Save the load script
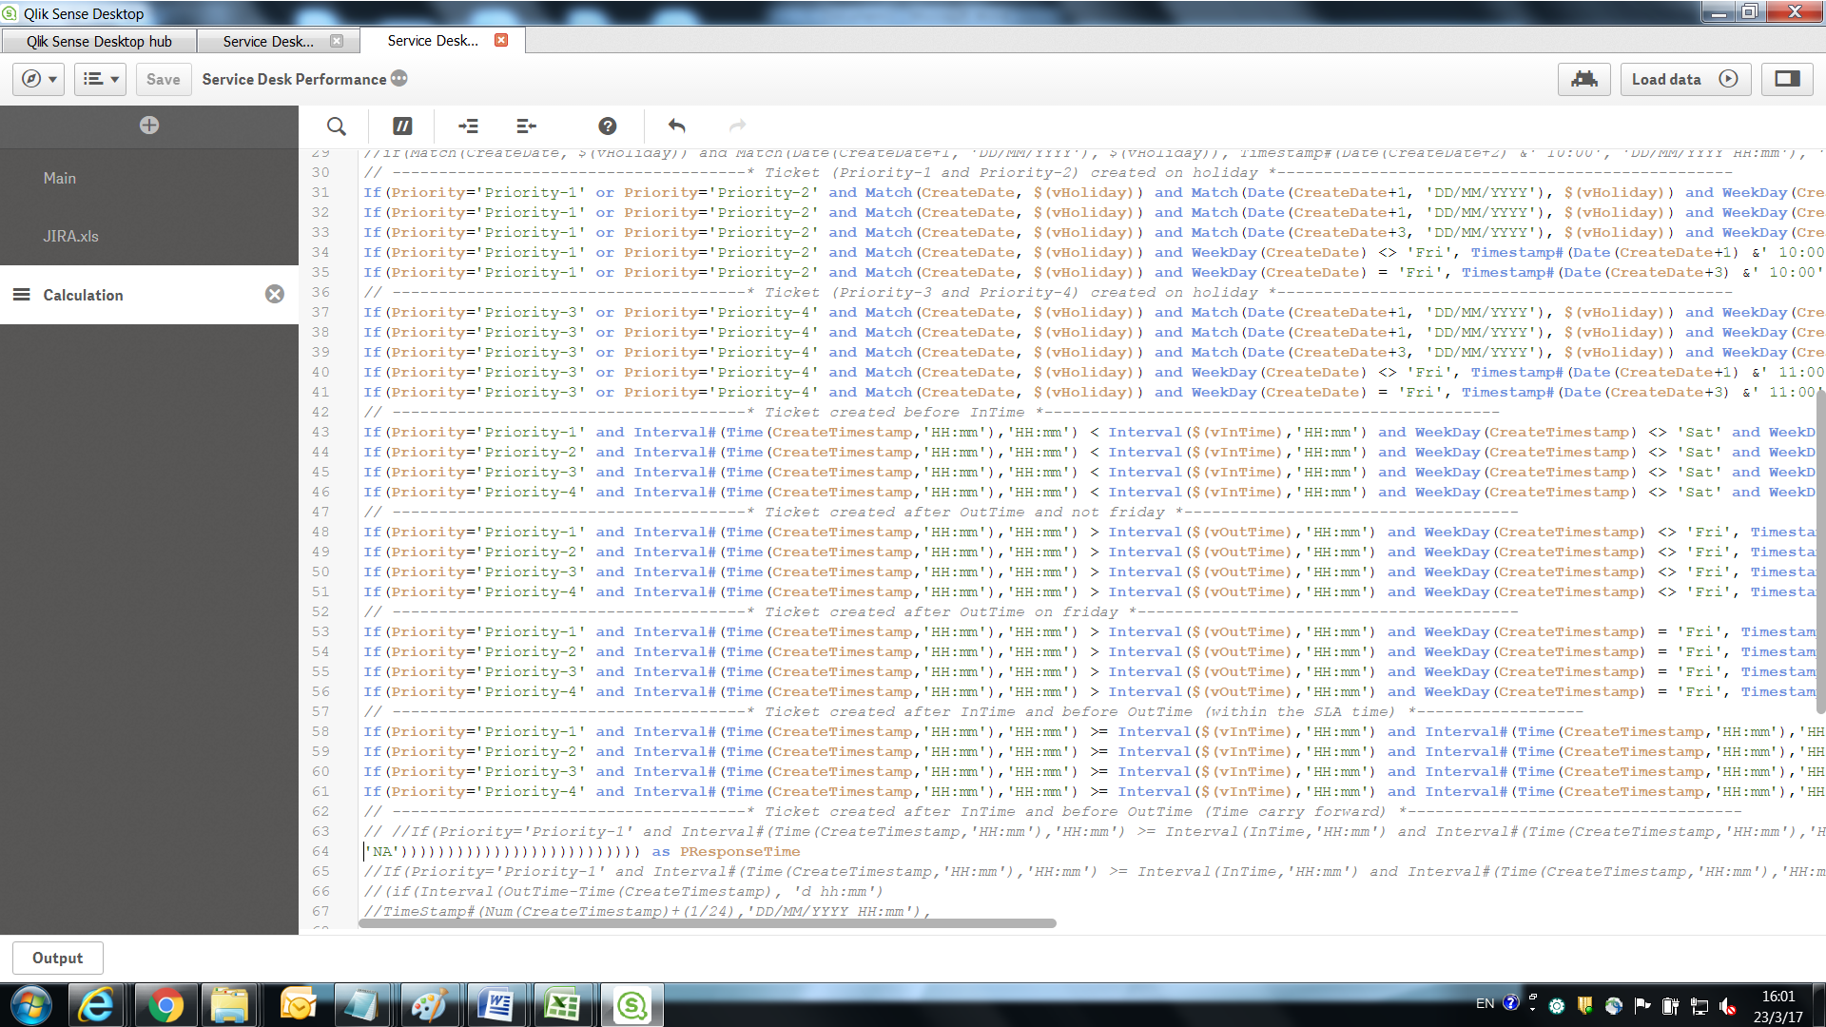The height and width of the screenshot is (1027, 1826). click(x=163, y=79)
